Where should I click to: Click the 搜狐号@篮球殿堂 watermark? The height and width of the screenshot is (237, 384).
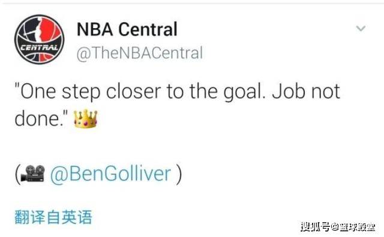pos(338,227)
